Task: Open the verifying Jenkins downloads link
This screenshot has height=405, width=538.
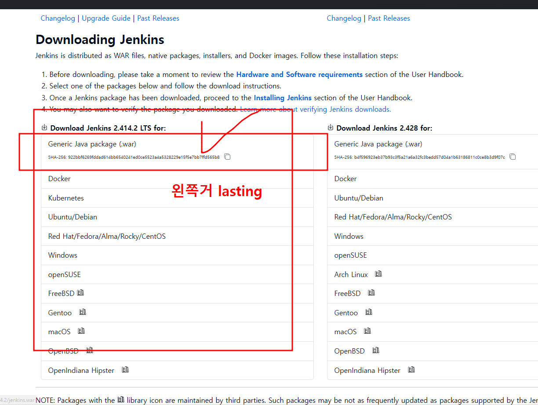Action: [x=315, y=109]
